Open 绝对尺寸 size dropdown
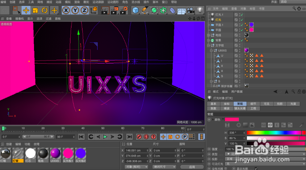The image size is (306, 170). pyautogui.click(x=164, y=167)
